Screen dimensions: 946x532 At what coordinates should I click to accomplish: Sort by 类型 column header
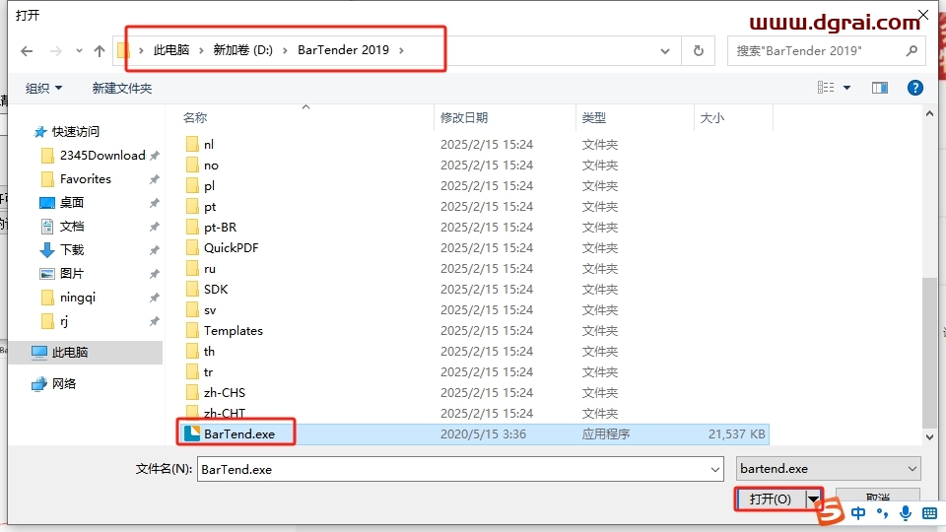(x=593, y=117)
